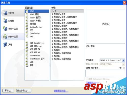Choose the PHP file icon
The image size is (127, 95).
pyautogui.click(x=27, y=65)
